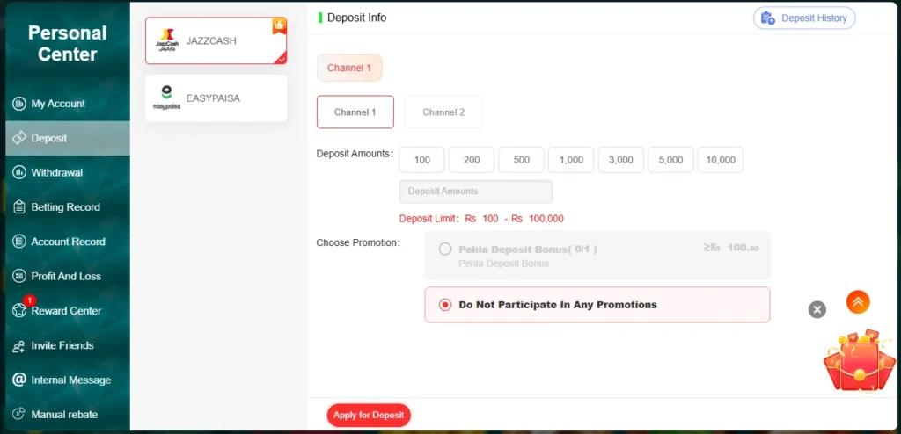Click the Apply for Deposit button
901x434 pixels.
tap(369, 415)
